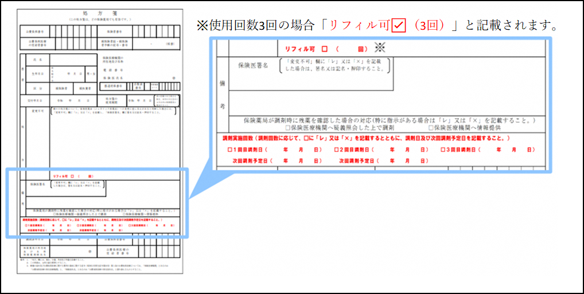Check the 1回目調剤日 box
The image size is (584, 294).
click(x=230, y=150)
